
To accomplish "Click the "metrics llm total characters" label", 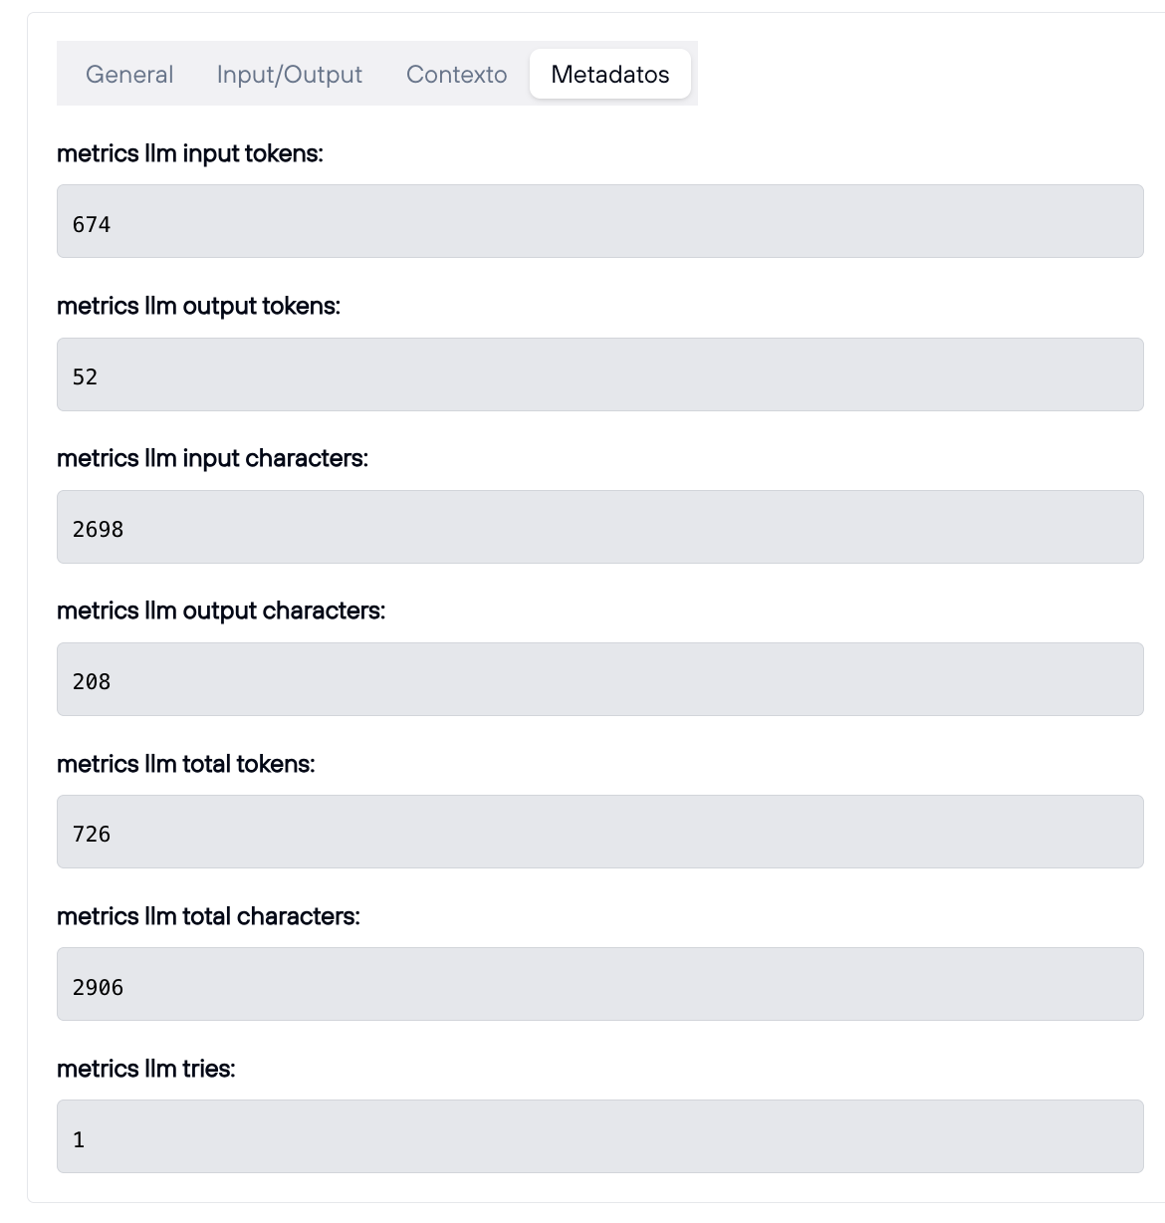I will click(x=208, y=916).
